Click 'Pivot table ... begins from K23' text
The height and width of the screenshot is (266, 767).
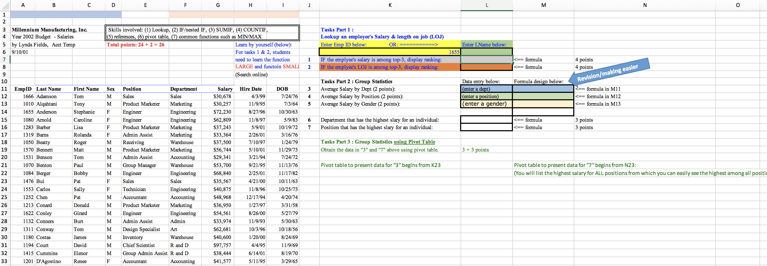pos(381,165)
